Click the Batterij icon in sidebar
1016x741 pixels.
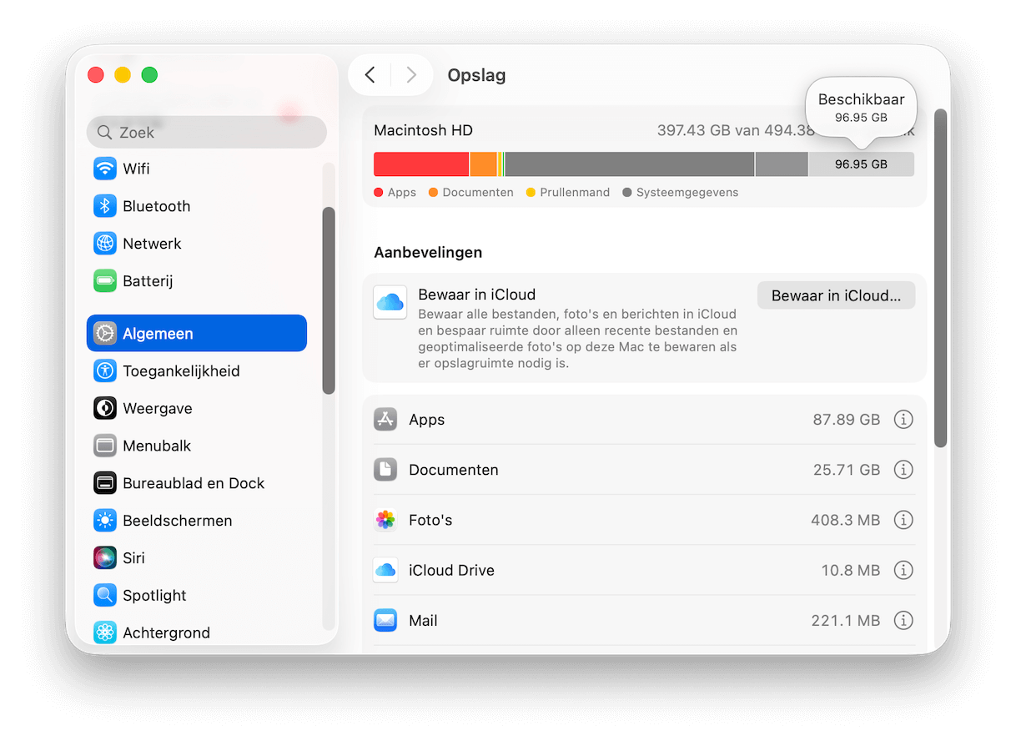point(105,281)
